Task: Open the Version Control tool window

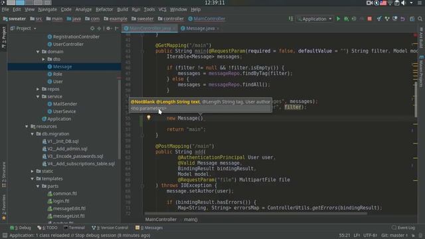Action: (110, 228)
